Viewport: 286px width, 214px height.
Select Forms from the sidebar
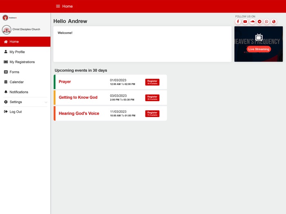[14, 72]
